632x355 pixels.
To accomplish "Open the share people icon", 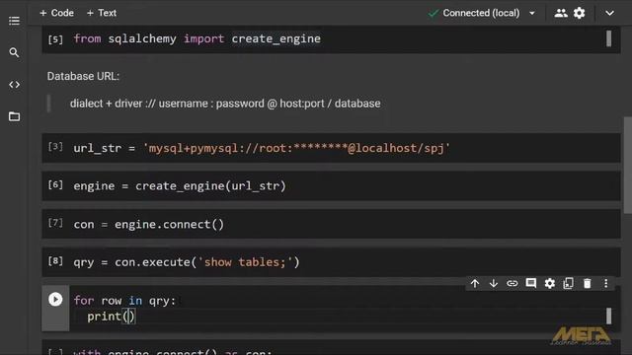I will click(x=561, y=13).
